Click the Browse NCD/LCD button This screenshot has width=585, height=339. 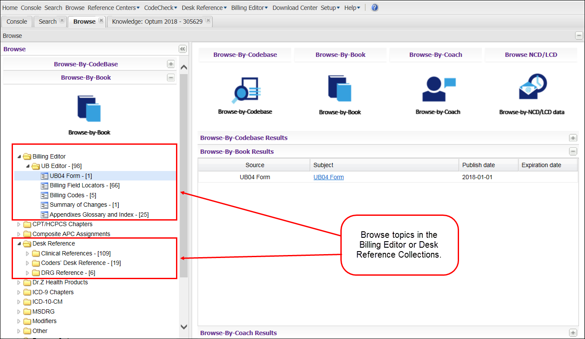[531, 55]
